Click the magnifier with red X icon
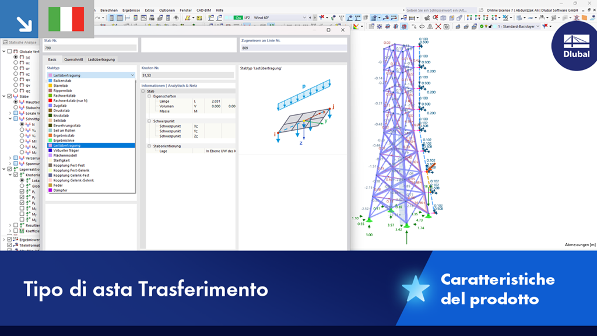This screenshot has height=336, width=597. [x=435, y=17]
